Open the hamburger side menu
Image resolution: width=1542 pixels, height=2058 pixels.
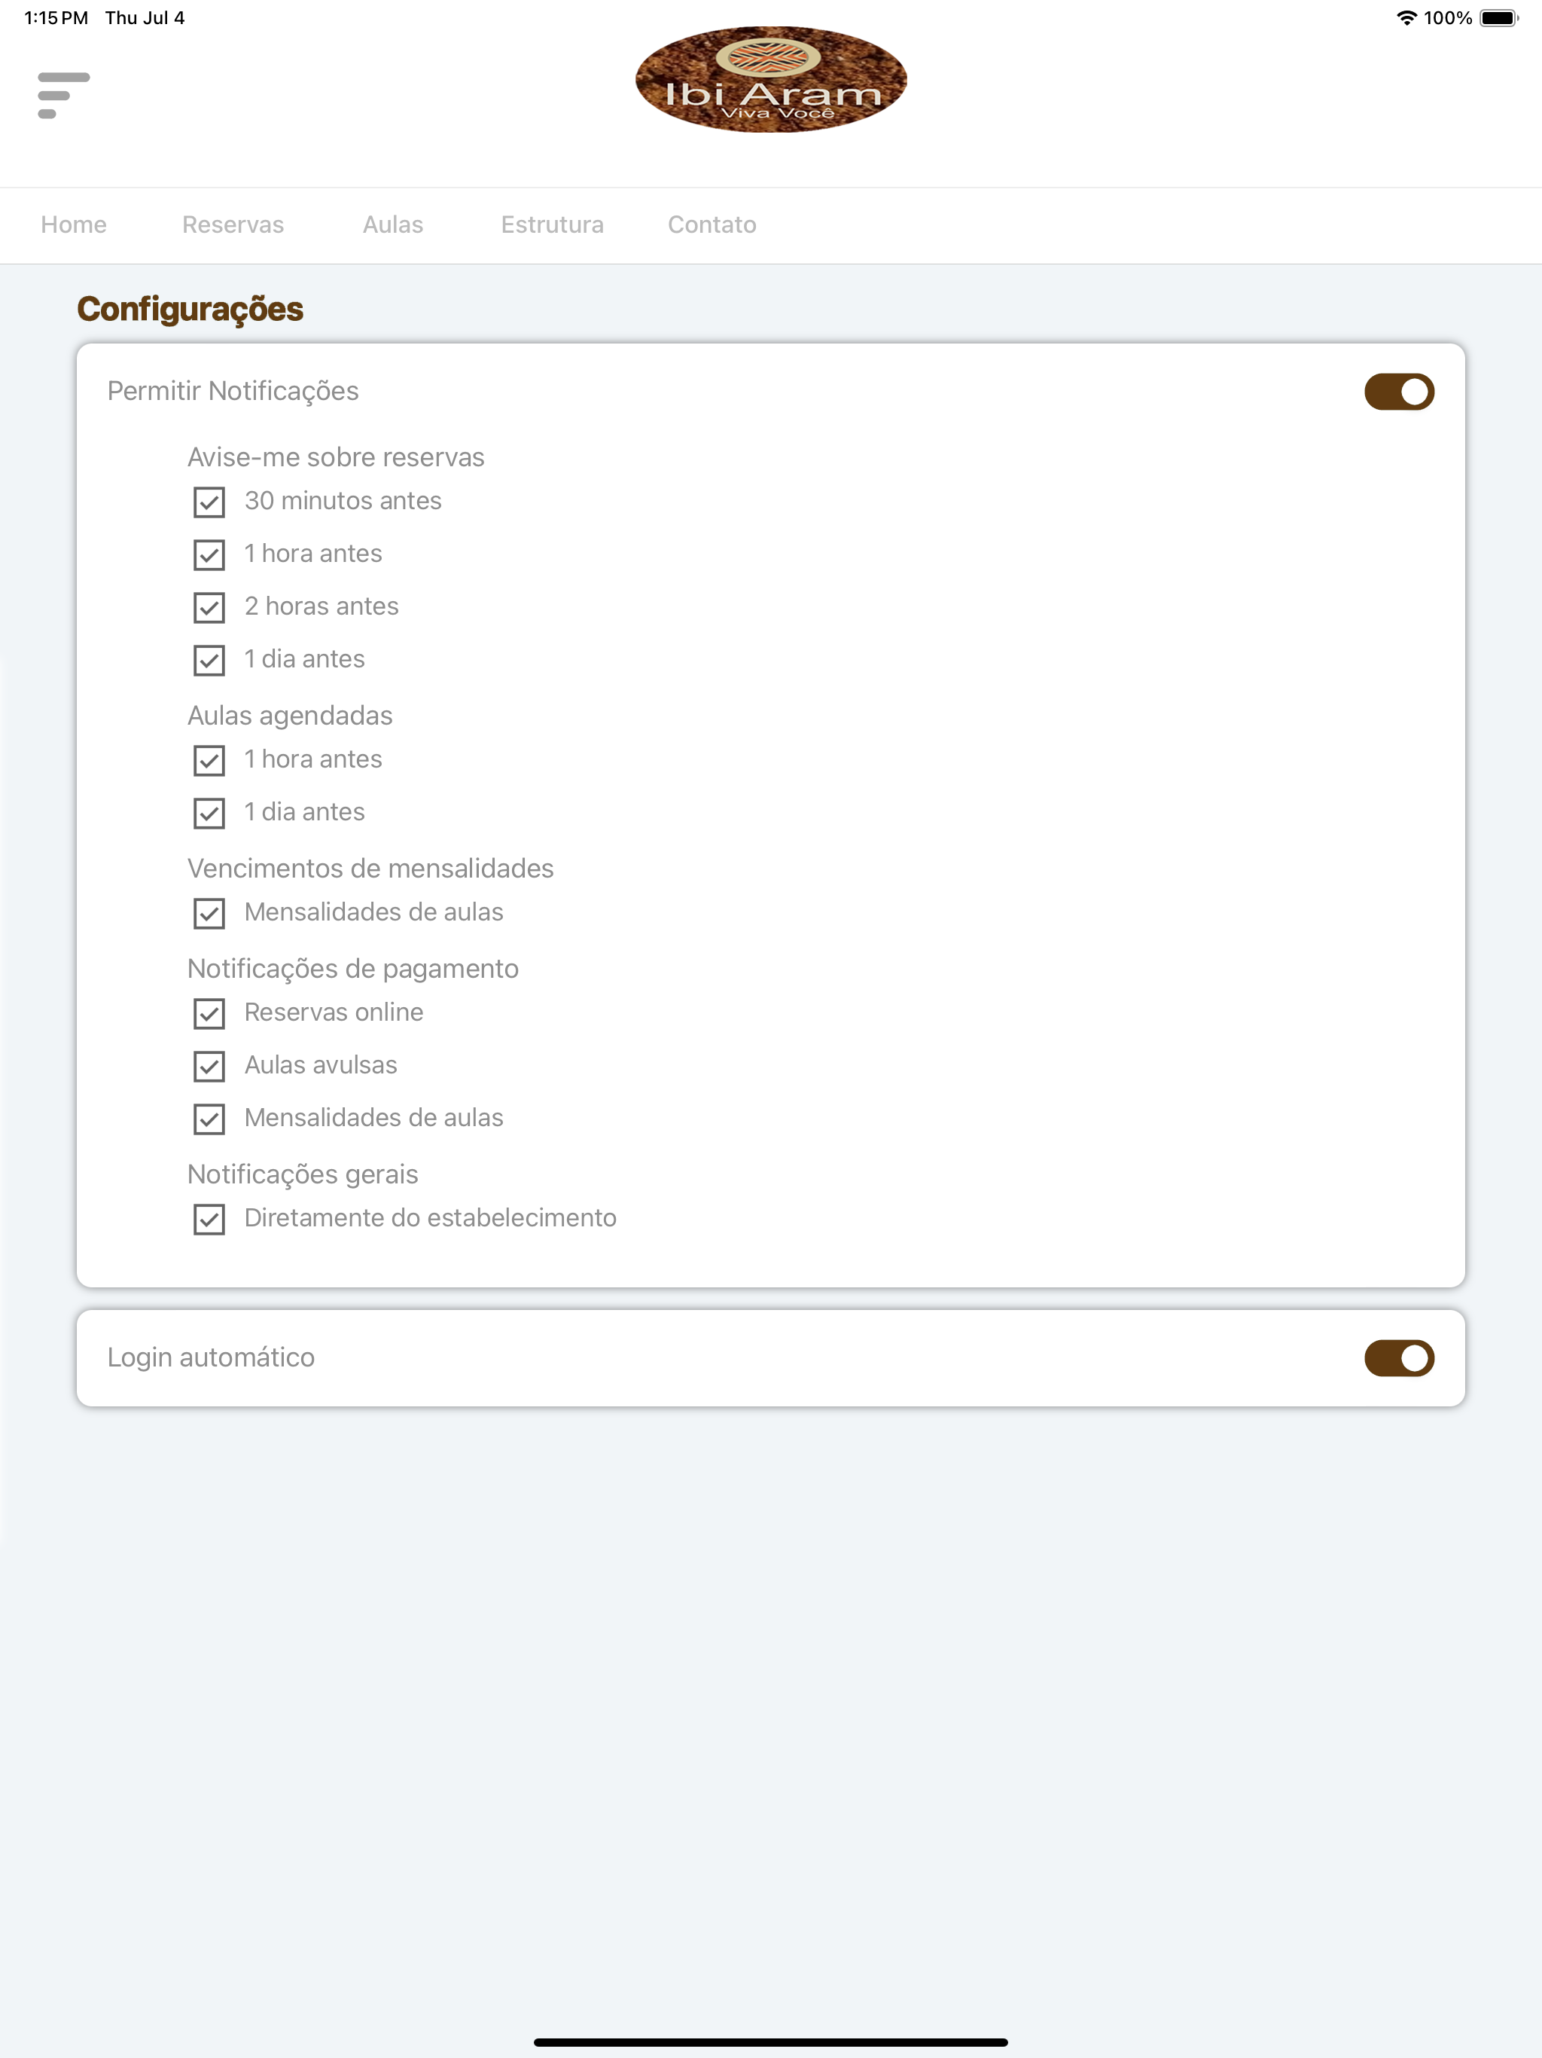(63, 95)
